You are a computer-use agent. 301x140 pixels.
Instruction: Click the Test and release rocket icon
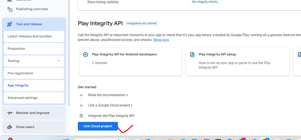click(x=9, y=24)
